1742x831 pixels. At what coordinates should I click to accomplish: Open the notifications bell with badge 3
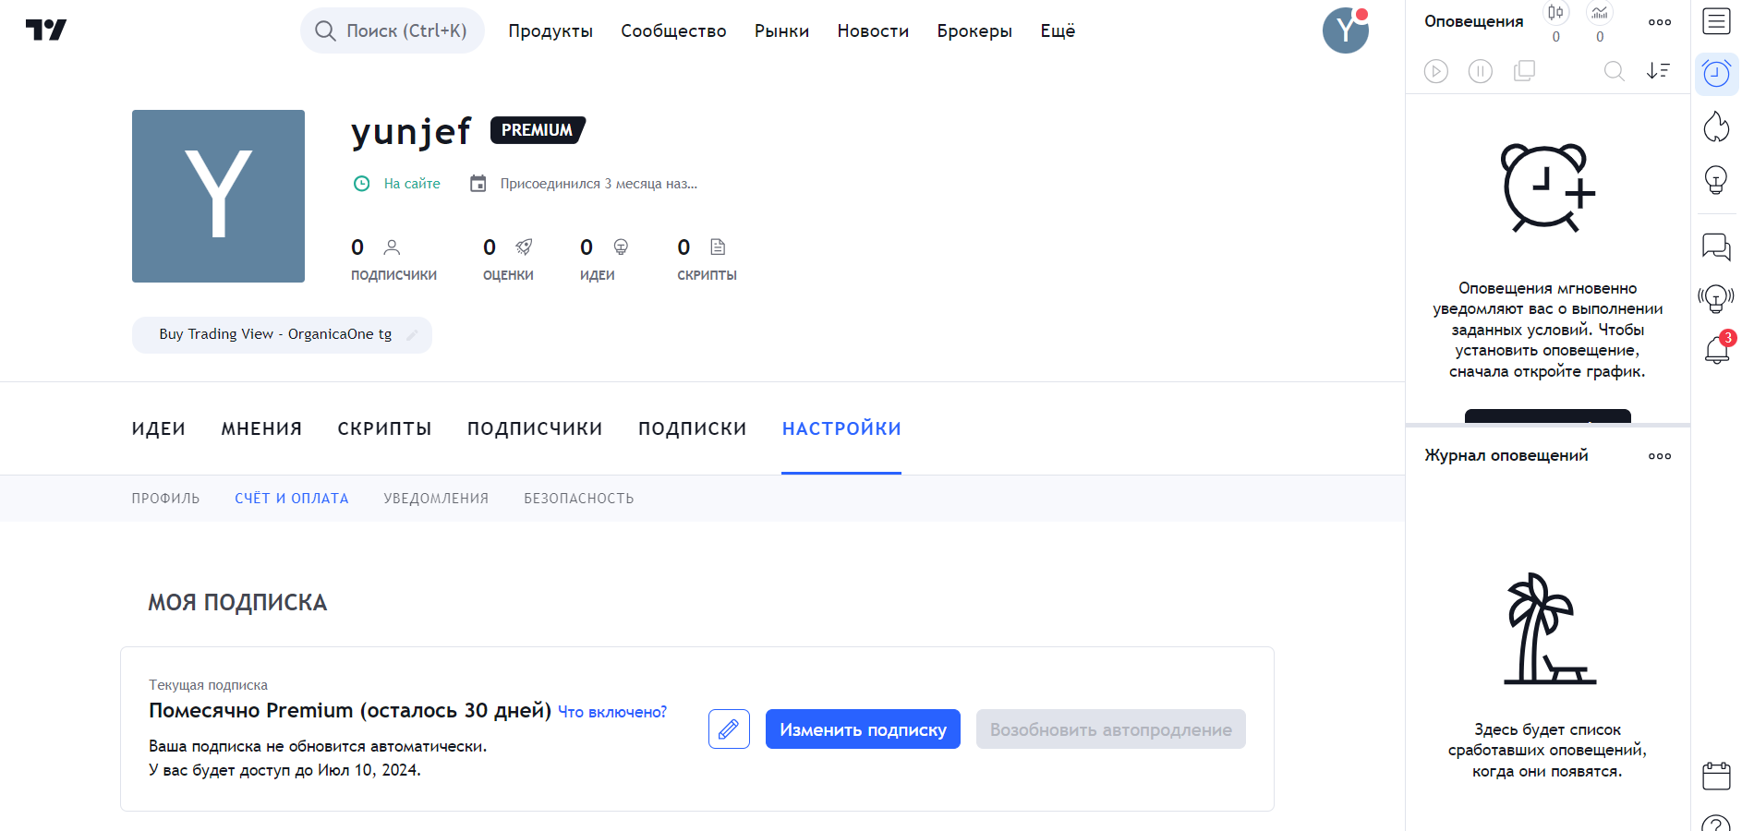1716,350
